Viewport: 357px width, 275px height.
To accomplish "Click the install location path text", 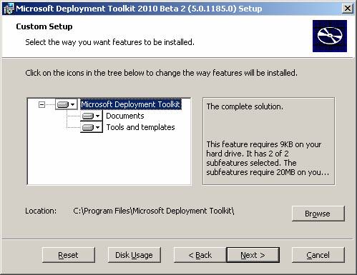I will [154, 211].
